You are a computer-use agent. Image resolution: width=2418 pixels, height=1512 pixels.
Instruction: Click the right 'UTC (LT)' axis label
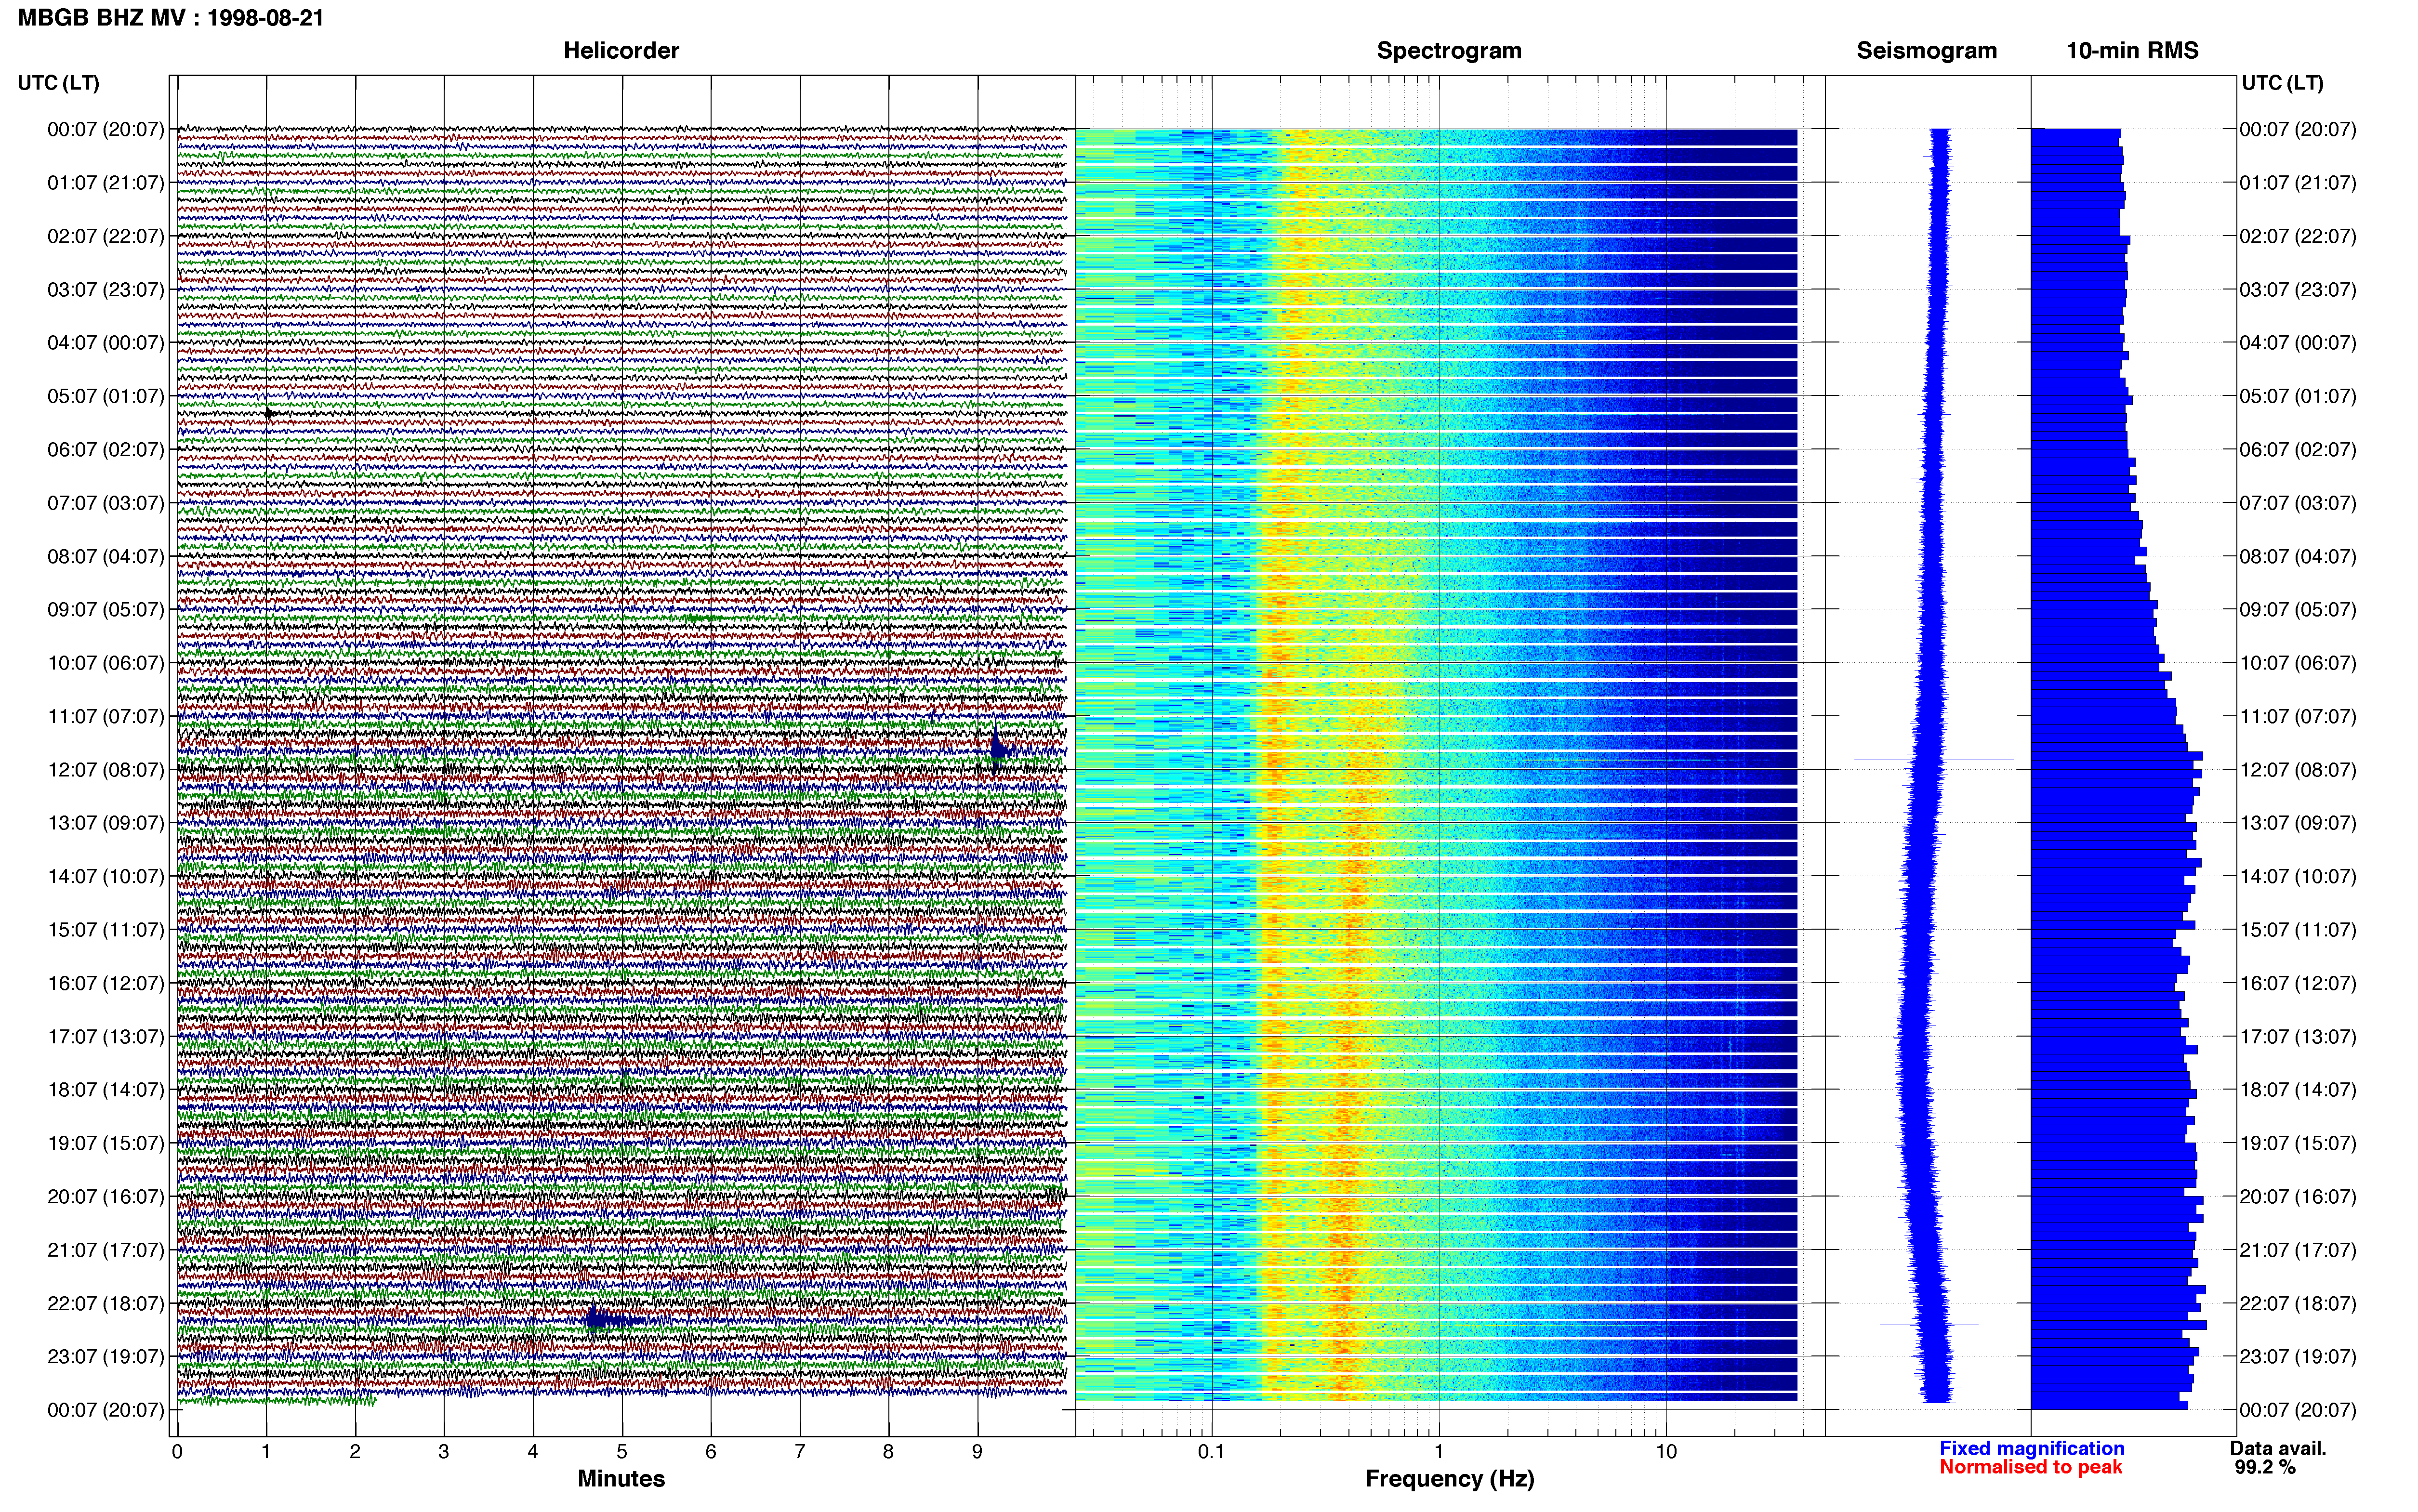pos(2283,83)
